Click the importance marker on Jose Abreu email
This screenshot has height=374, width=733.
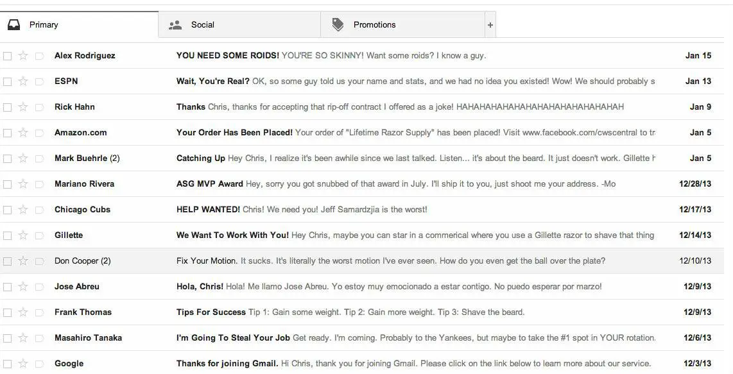pyautogui.click(x=39, y=287)
